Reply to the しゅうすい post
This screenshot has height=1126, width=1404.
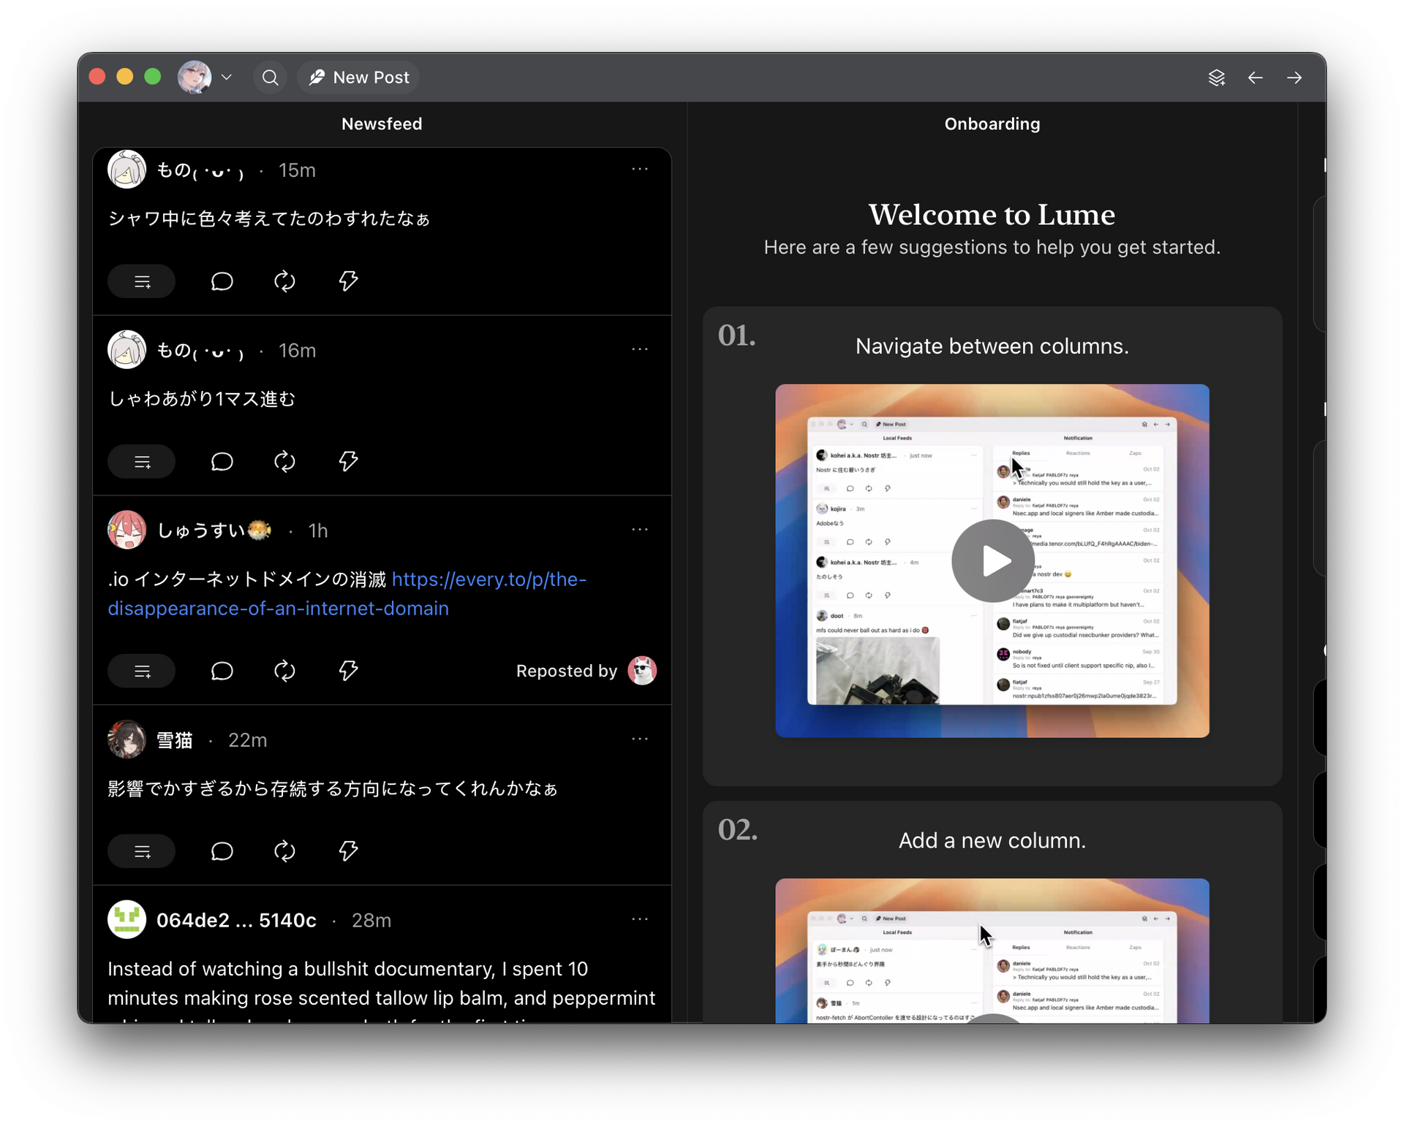coord(222,671)
